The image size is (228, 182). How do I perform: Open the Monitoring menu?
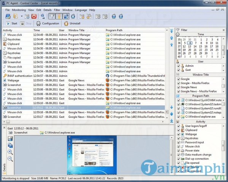(x=19, y=9)
